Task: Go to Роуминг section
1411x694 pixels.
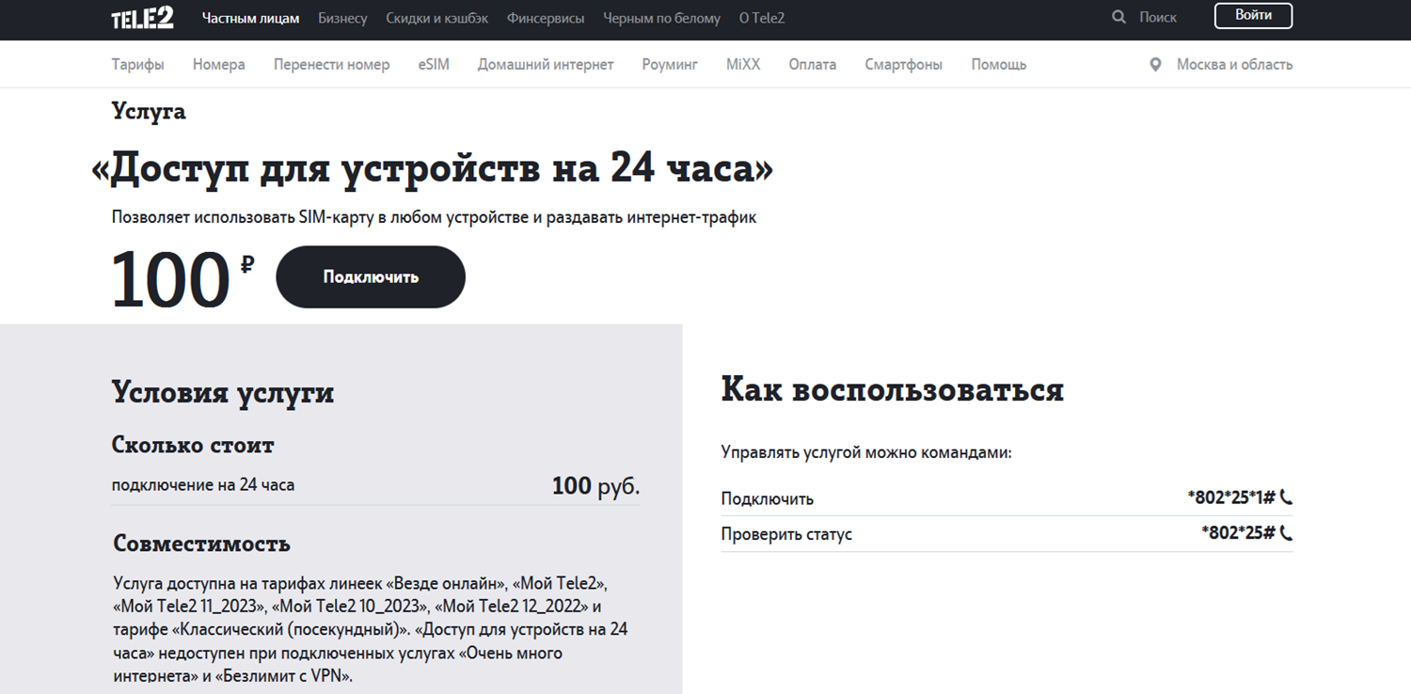Action: tap(670, 65)
